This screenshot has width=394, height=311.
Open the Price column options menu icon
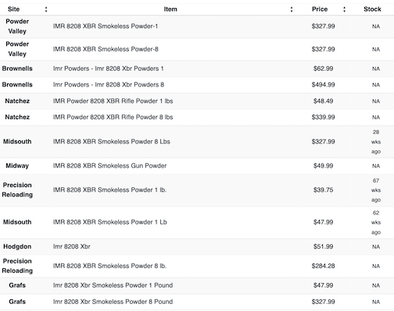point(344,9)
